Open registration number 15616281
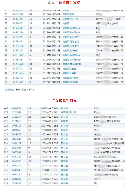The height and width of the screenshot is (186, 128). point(18,23)
